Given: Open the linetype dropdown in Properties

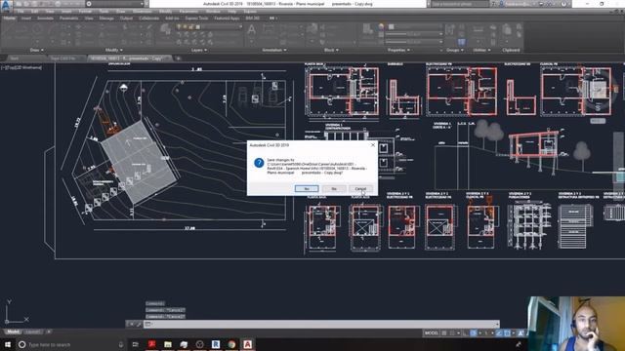Looking at the screenshot, I should click(x=414, y=41).
